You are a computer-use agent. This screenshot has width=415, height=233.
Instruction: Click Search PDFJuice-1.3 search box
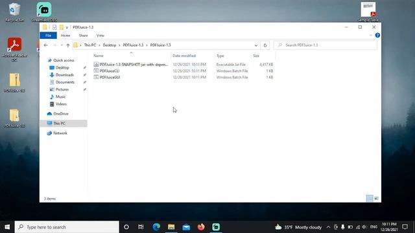(x=326, y=45)
